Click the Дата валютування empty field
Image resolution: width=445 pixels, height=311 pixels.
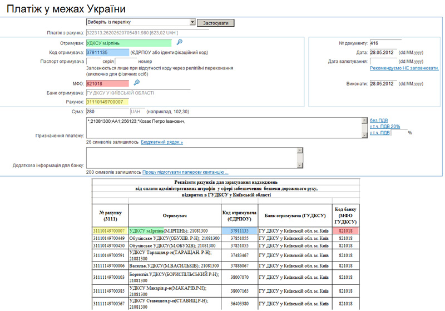pos(383,61)
